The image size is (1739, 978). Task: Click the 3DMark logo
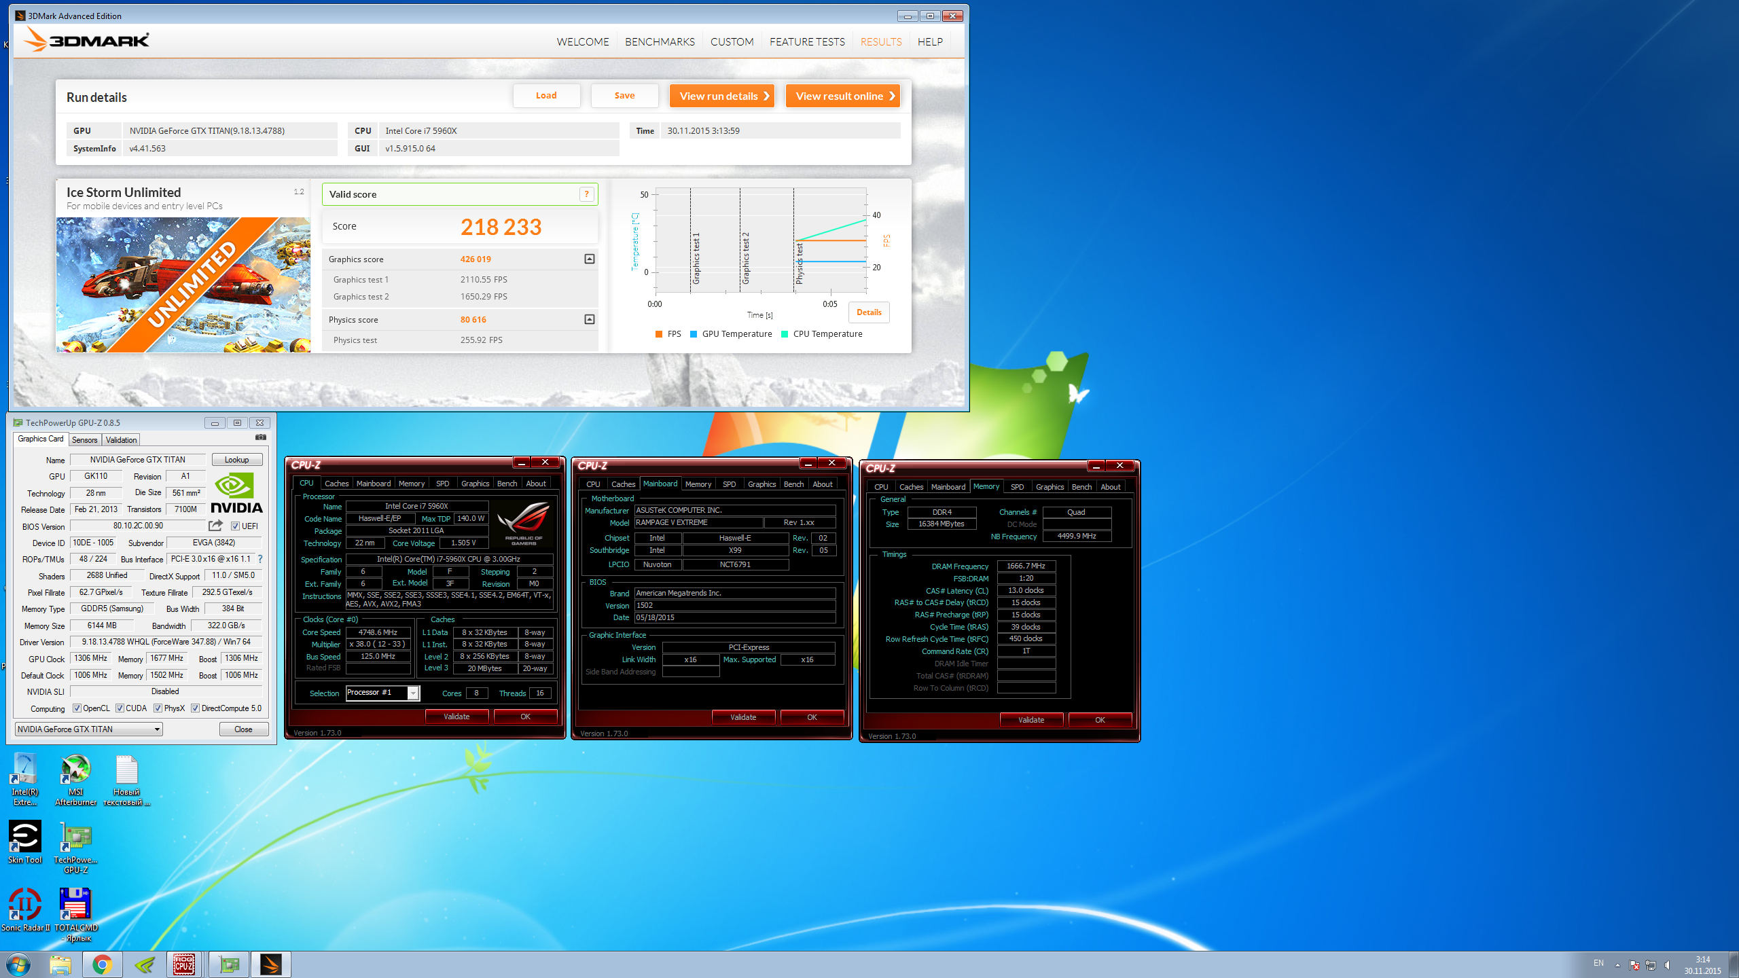pos(86,40)
